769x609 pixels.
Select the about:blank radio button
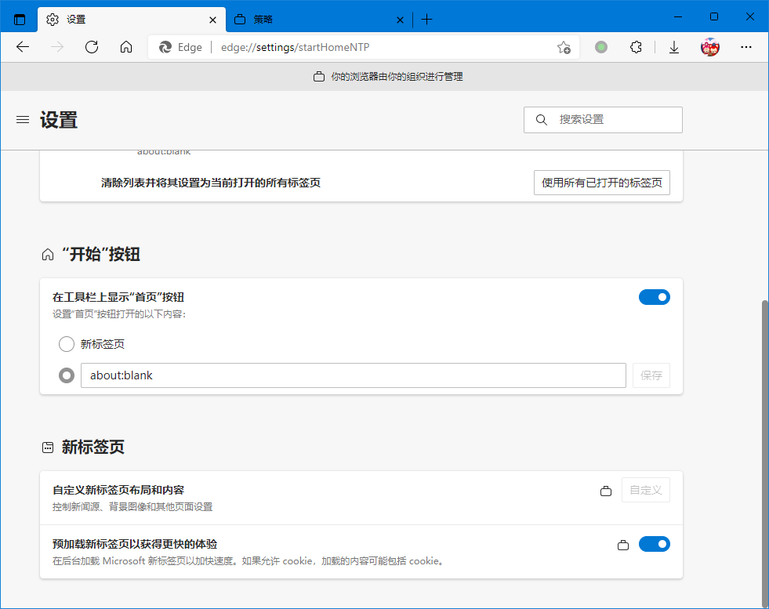[x=67, y=375]
